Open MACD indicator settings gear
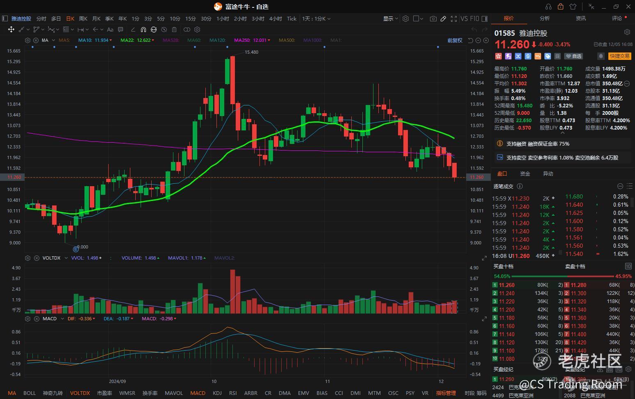Image resolution: width=635 pixels, height=399 pixels. point(27,319)
